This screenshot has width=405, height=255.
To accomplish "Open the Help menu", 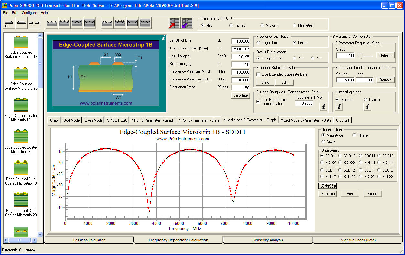I will [44, 13].
